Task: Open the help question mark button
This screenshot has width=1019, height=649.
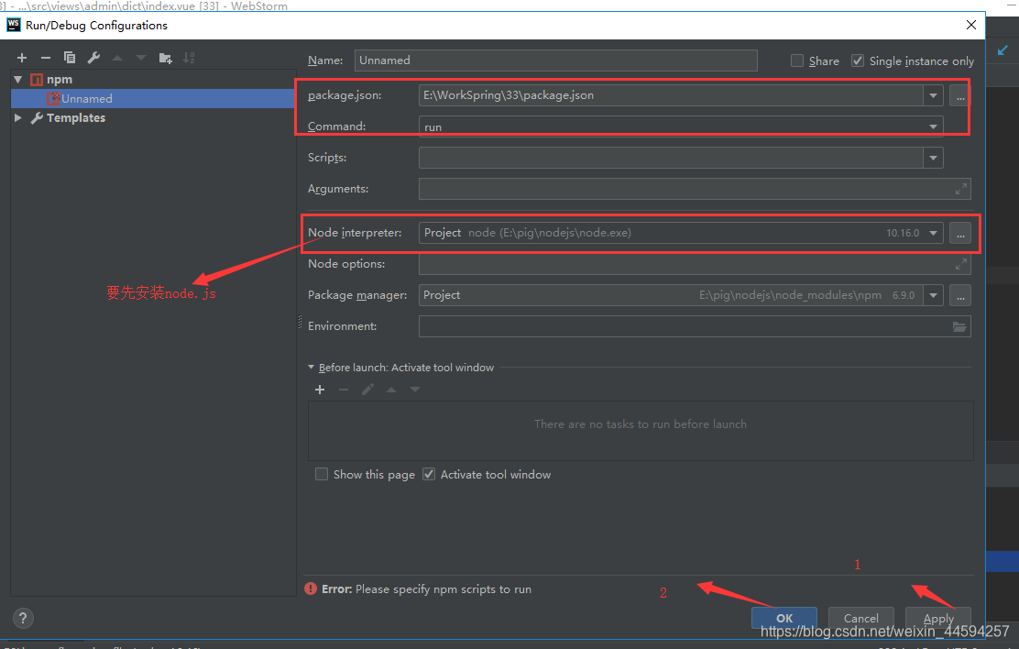Action: 23,618
